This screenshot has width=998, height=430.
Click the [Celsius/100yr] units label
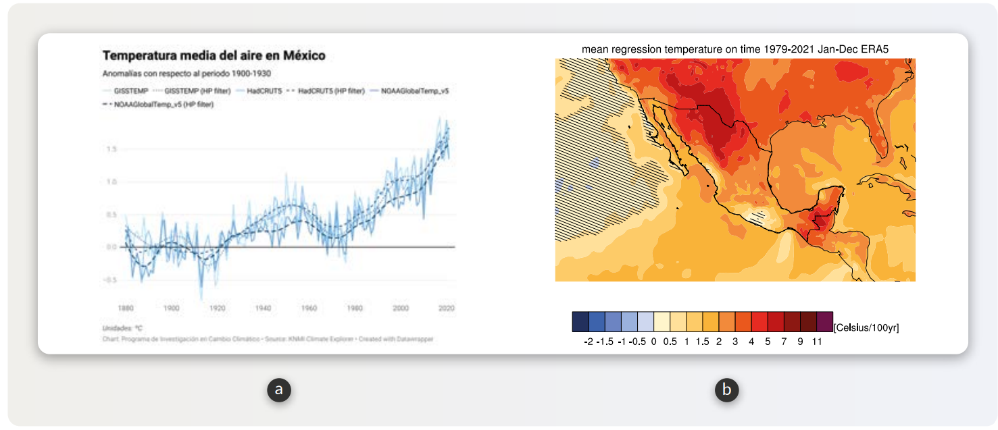[866, 327]
